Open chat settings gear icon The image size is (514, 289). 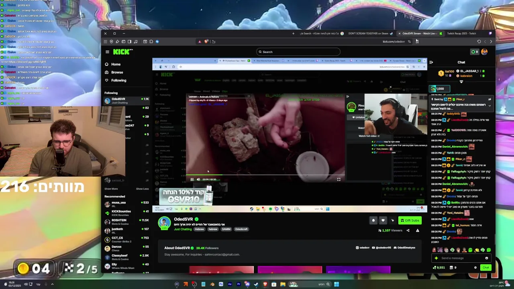pos(475,268)
